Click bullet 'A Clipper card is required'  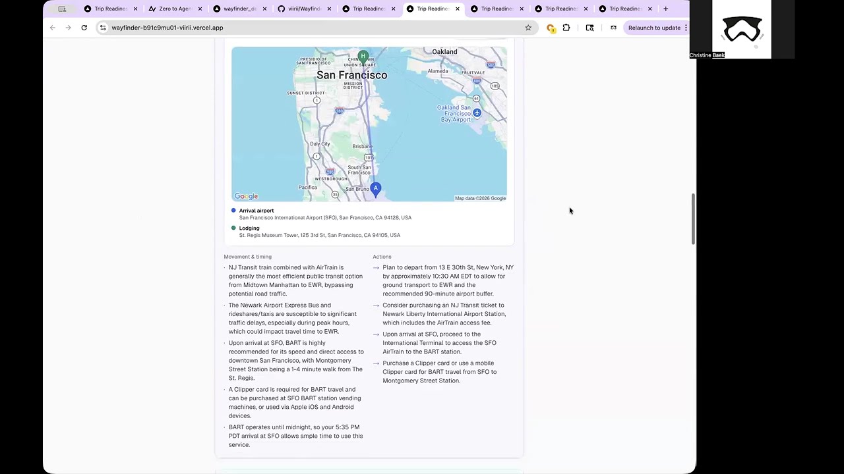click(295, 402)
